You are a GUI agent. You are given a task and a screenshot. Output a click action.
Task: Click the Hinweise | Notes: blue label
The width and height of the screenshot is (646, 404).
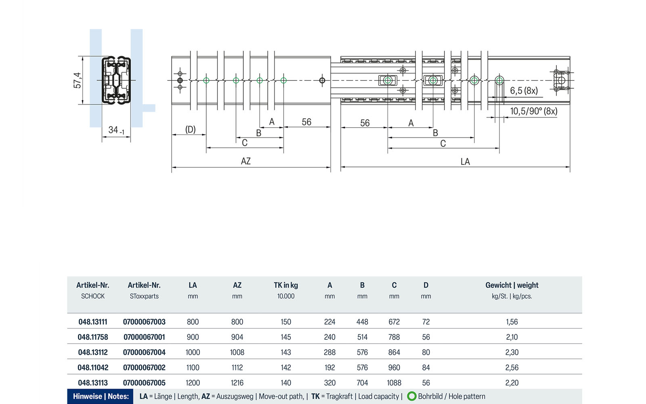101,396
